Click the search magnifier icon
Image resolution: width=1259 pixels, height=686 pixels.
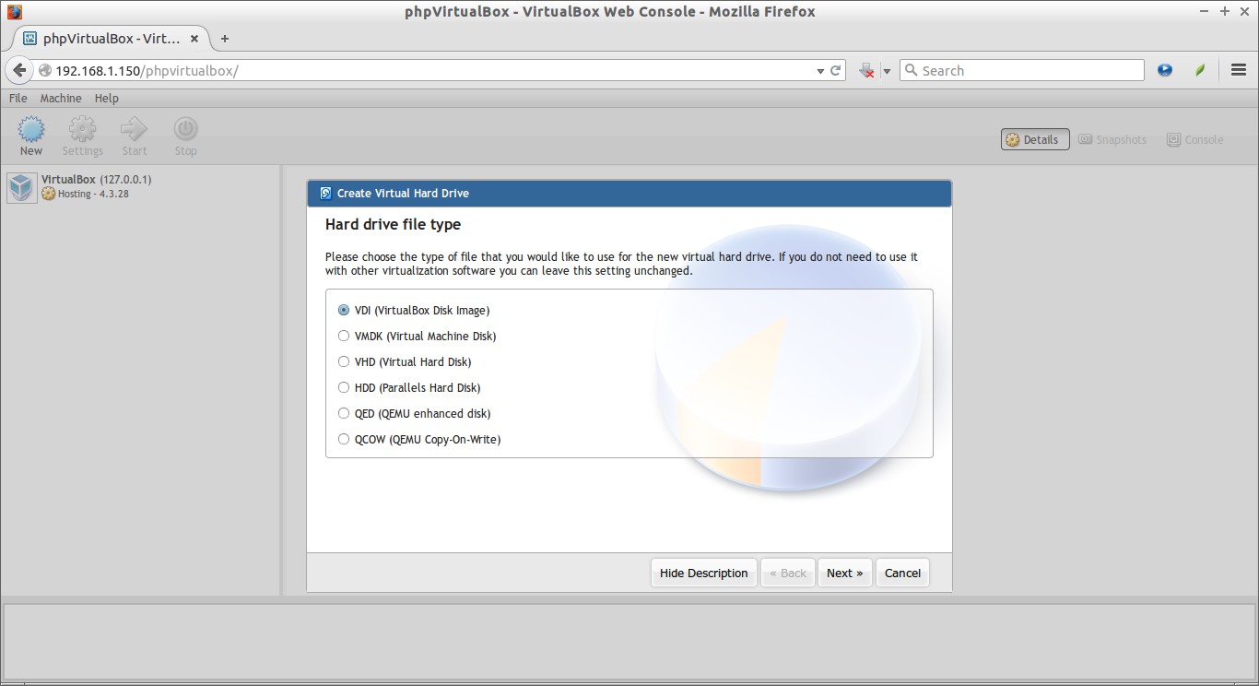(911, 70)
